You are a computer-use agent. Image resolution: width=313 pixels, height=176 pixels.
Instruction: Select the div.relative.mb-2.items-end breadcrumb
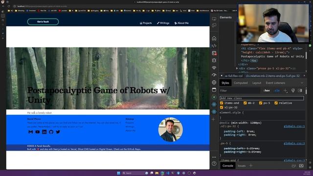click(x=273, y=76)
